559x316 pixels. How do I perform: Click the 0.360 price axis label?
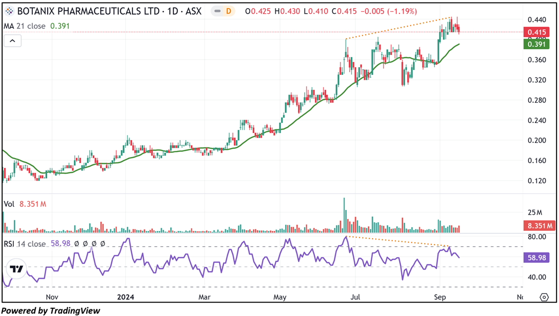point(536,60)
